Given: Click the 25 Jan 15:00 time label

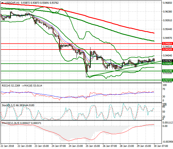Looking at the screenshot, I should click(93, 146).
